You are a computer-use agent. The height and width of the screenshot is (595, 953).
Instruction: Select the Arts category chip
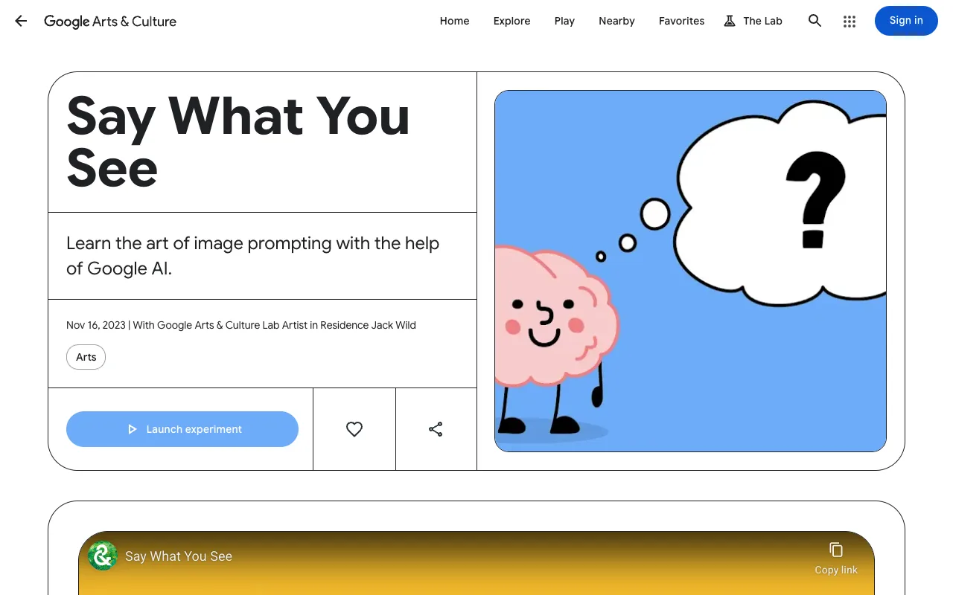(x=86, y=357)
